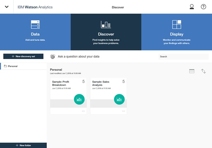
Task: Click the New folder button
Action: pyautogui.click(x=23, y=145)
